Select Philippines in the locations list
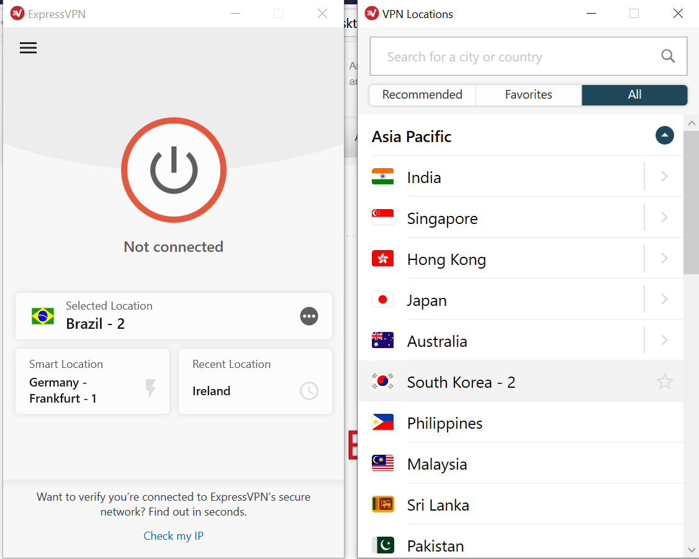The image size is (699, 559). pos(521,423)
